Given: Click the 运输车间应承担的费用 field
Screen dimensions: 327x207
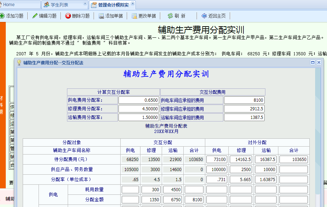Looking at the screenshot, I should (x=244, y=117).
